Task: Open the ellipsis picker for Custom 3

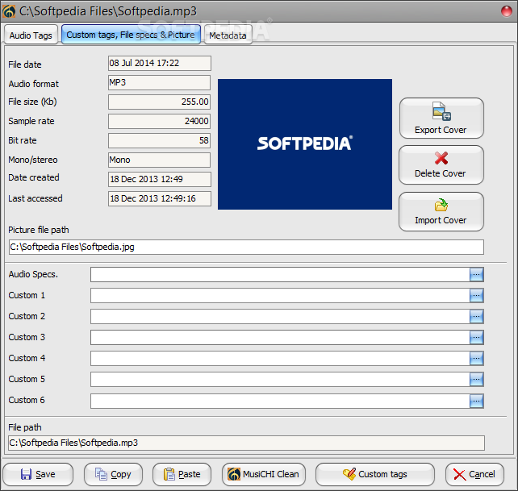Action: coord(477,338)
